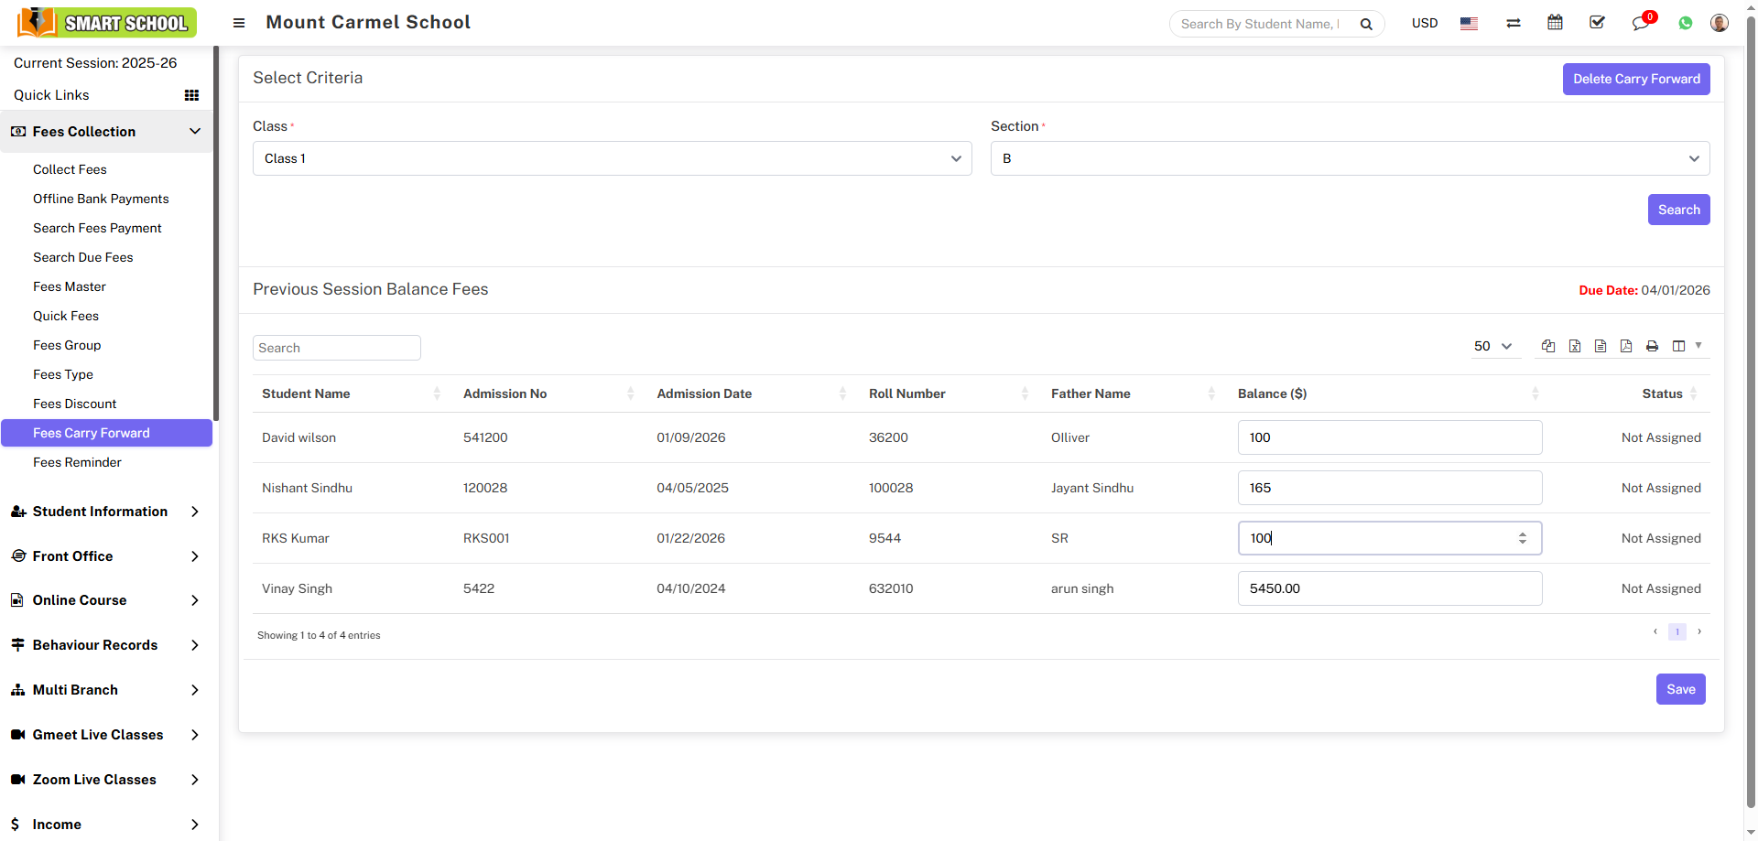
Task: Open Fees Master in sidebar
Action: tap(70, 286)
